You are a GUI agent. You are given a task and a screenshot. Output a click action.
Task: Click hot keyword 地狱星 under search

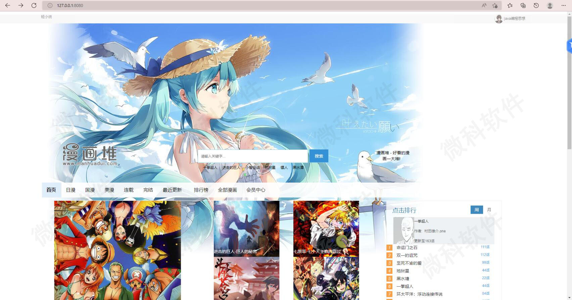[x=270, y=167]
